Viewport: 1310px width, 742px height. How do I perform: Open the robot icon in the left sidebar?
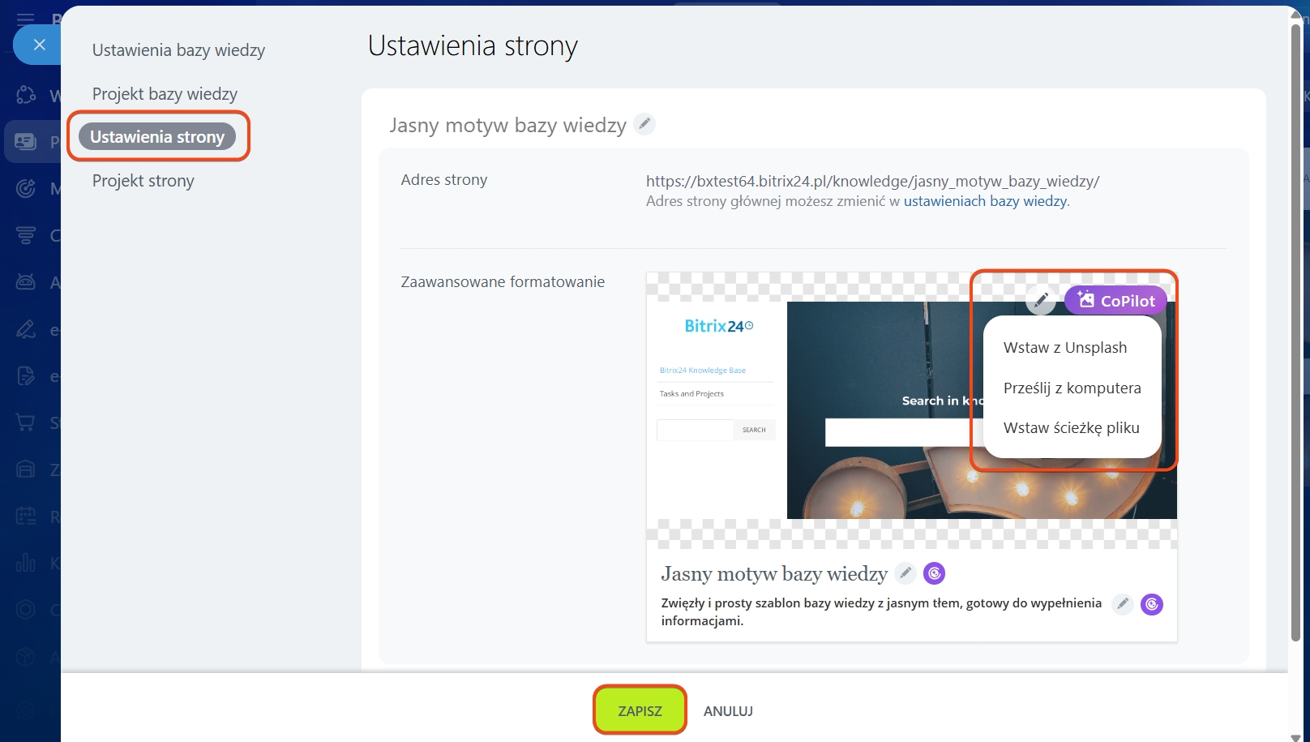pos(26,282)
